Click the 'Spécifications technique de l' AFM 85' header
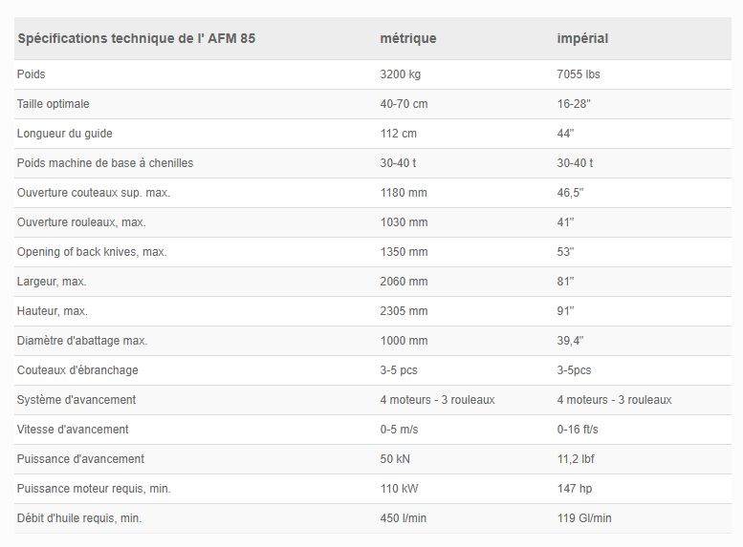743x547 pixels. pyautogui.click(x=137, y=38)
